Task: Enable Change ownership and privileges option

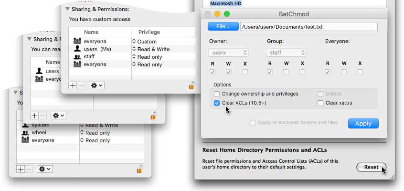Action: (x=217, y=94)
